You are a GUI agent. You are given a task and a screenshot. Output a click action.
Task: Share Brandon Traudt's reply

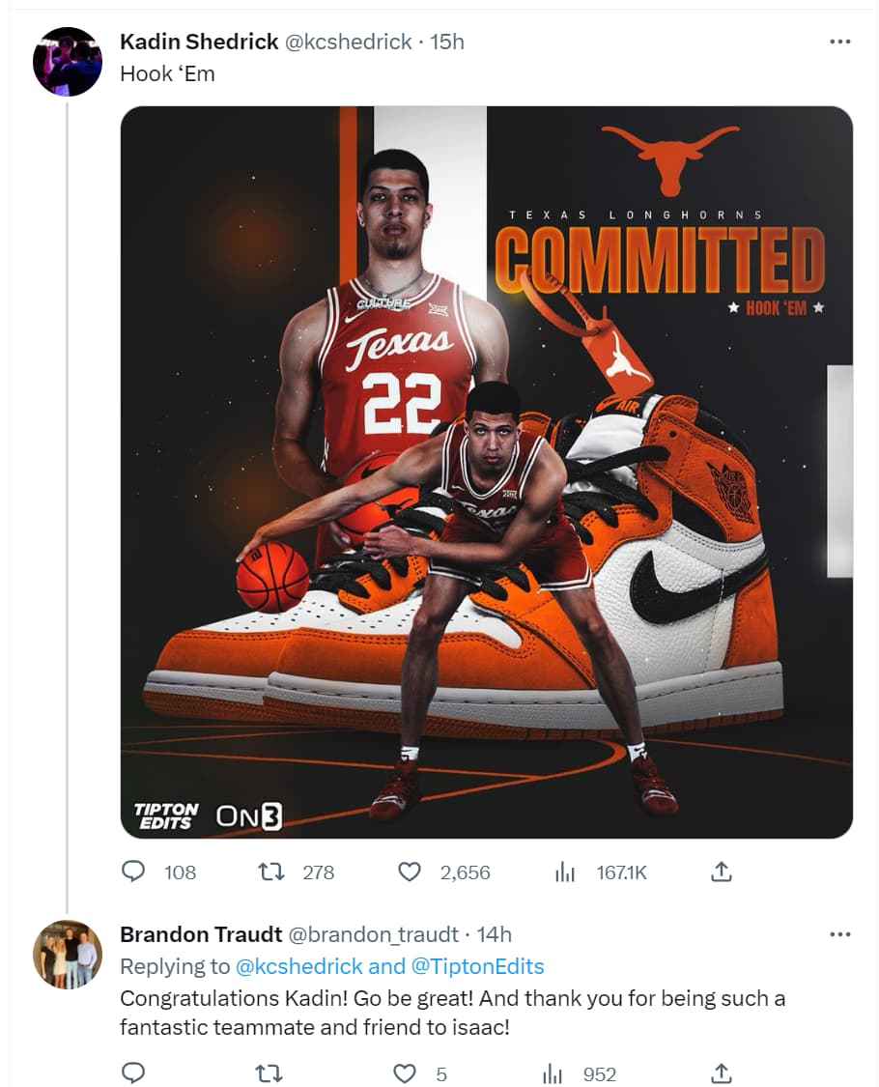pos(721,1073)
